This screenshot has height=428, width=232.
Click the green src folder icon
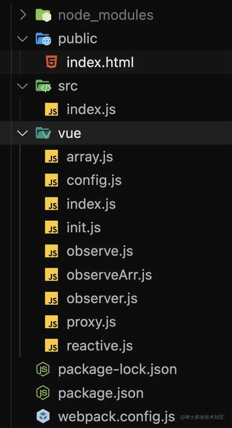43,86
